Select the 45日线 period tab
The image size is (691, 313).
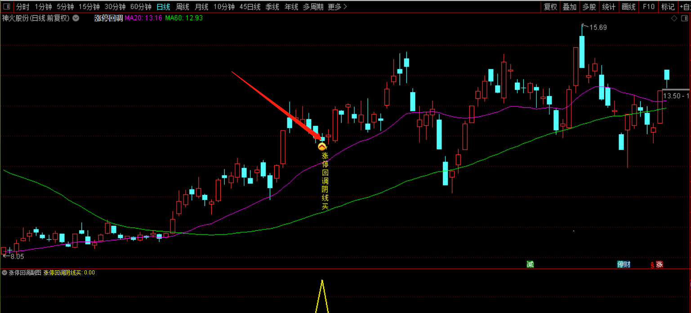coord(250,7)
